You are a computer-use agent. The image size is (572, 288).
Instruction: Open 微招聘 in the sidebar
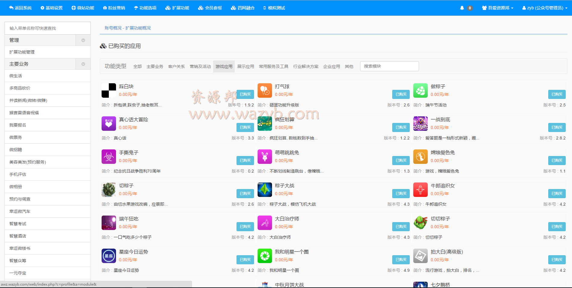47,150
